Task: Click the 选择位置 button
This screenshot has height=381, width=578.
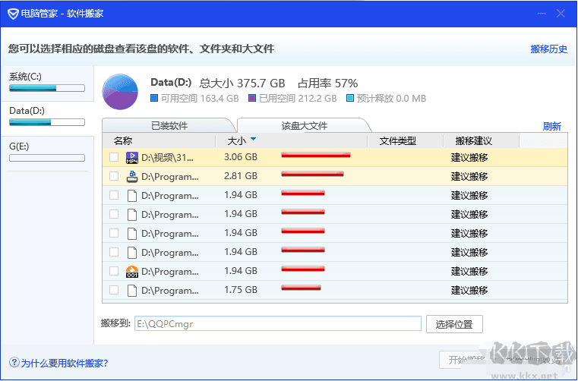Action: point(454,324)
